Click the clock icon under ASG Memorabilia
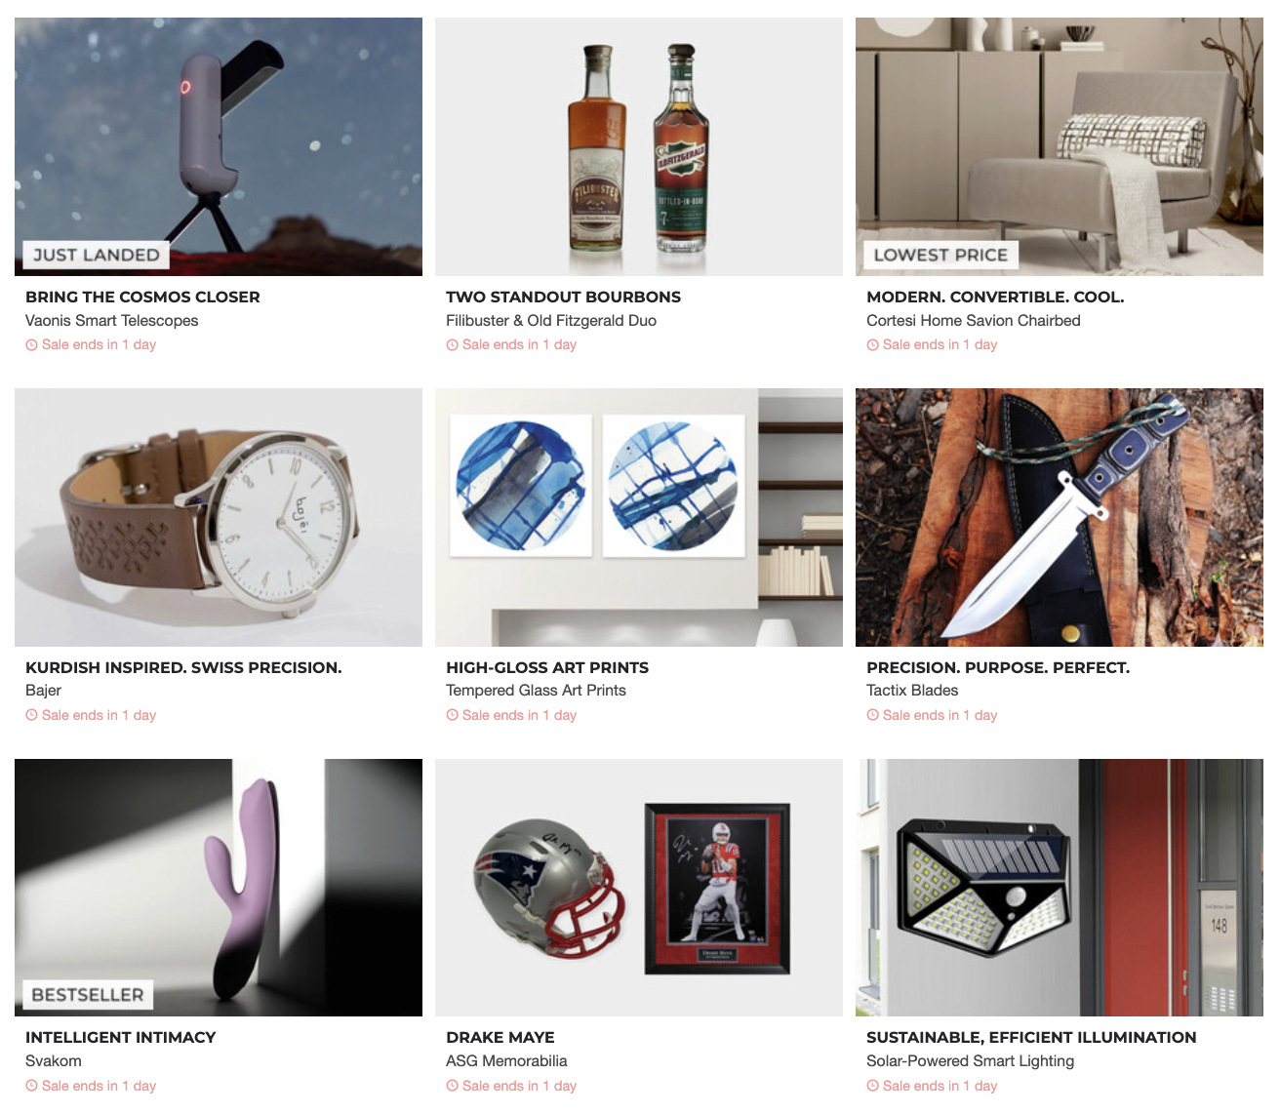1280x1114 pixels. click(x=452, y=1086)
